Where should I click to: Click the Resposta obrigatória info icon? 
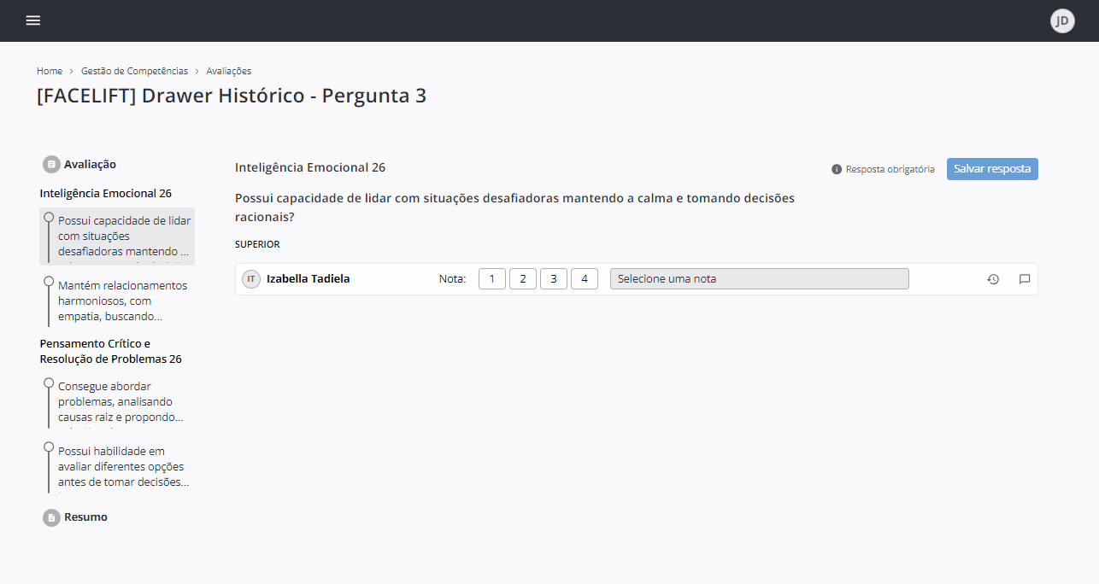(x=836, y=168)
